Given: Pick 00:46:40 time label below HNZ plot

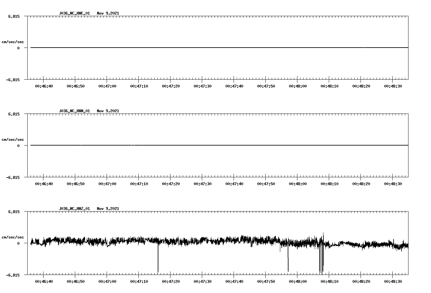Looking at the screenshot, I should pos(44,281).
